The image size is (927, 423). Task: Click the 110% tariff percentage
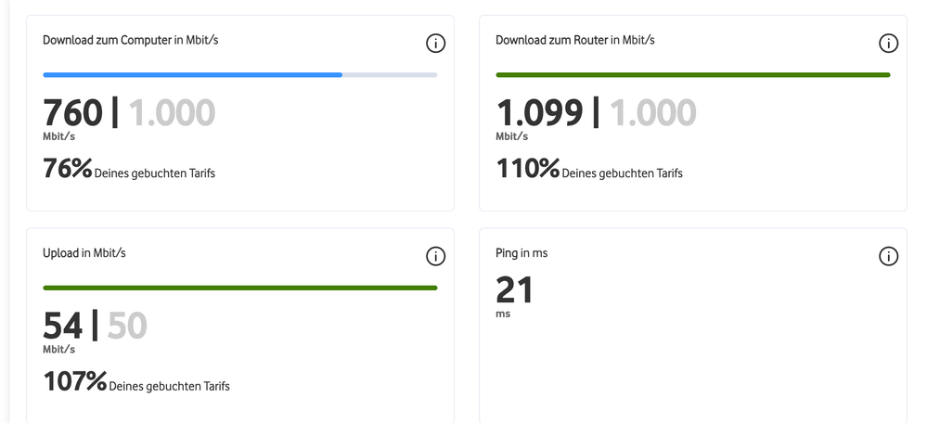tap(527, 169)
